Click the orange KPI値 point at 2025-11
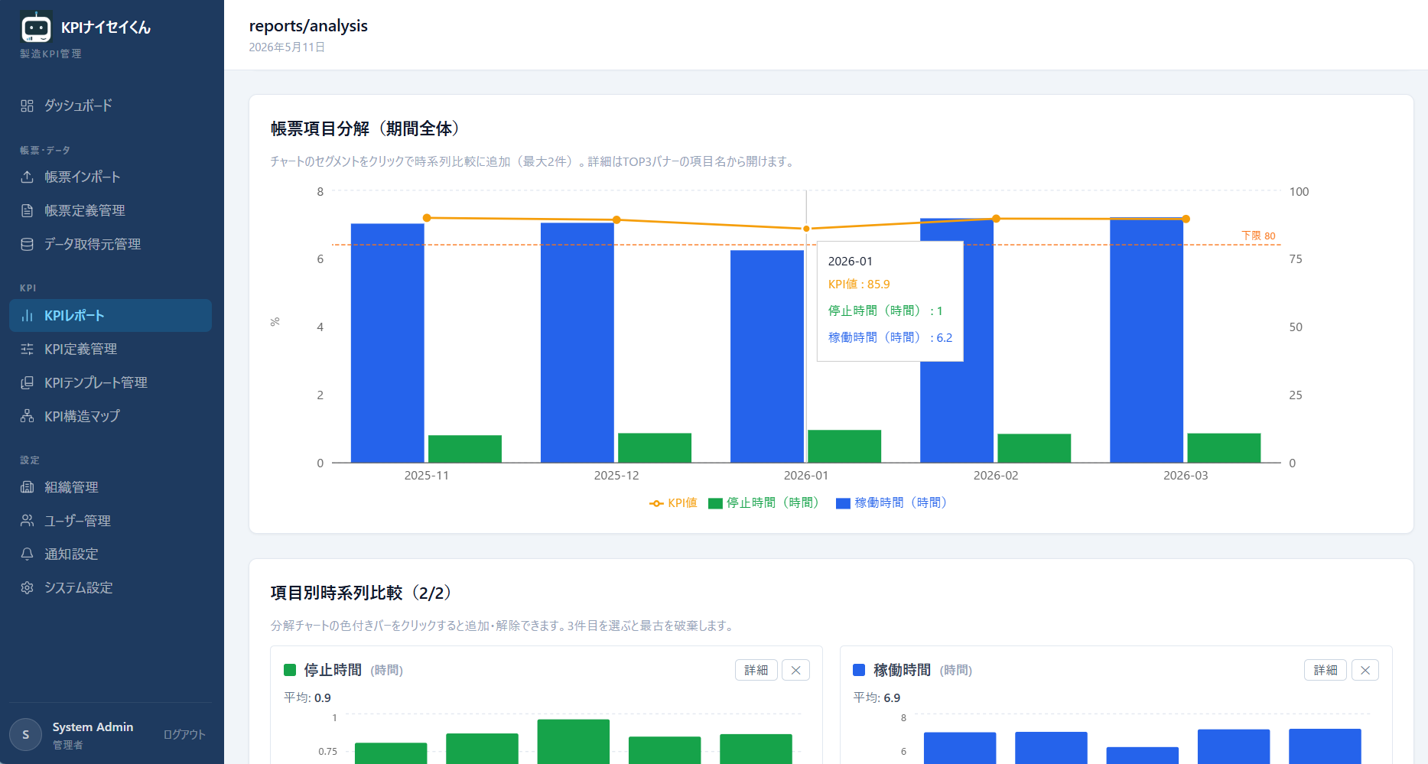The width and height of the screenshot is (1428, 764). (x=427, y=218)
